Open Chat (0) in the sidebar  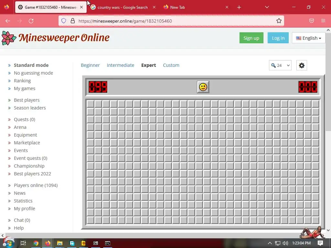(22, 220)
